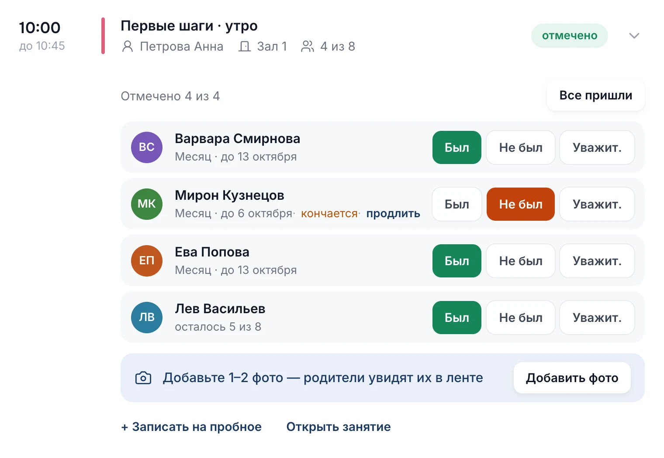Image resolution: width=664 pixels, height=458 pixels.
Task: Click the Отмечено 4 из 4 counter
Action: point(170,96)
